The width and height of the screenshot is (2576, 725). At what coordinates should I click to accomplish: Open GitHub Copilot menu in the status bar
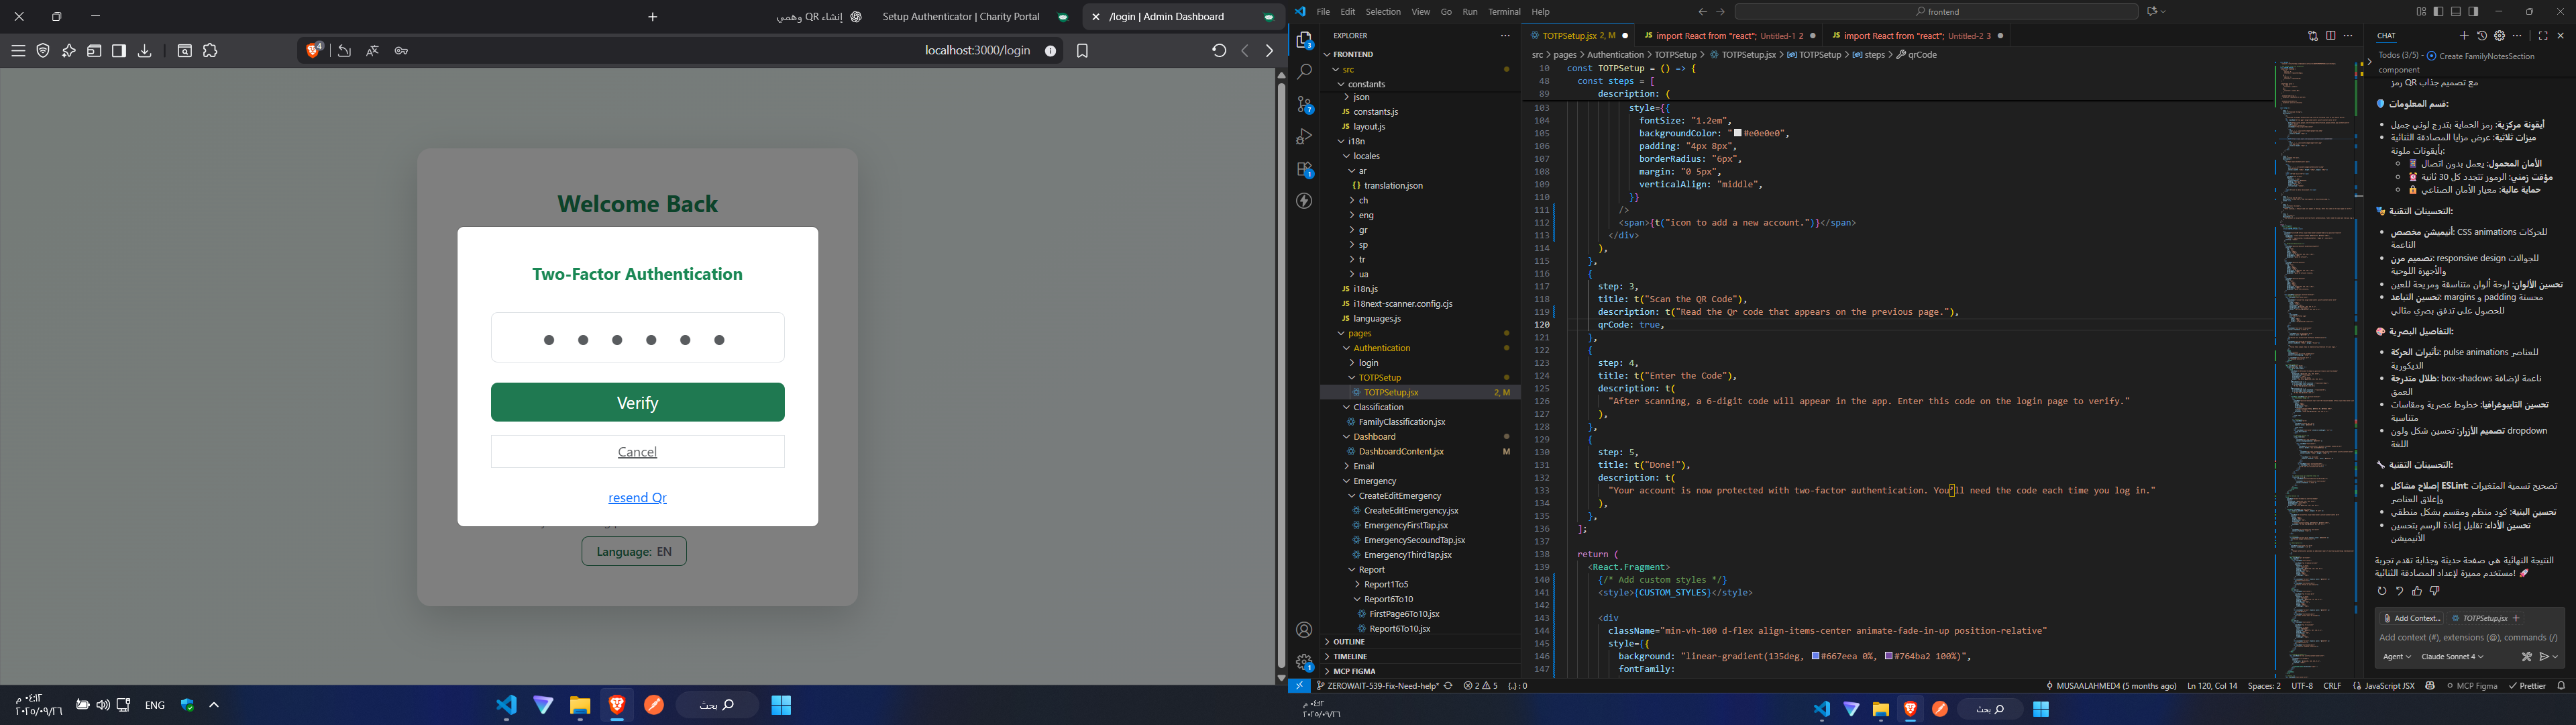[2430, 686]
